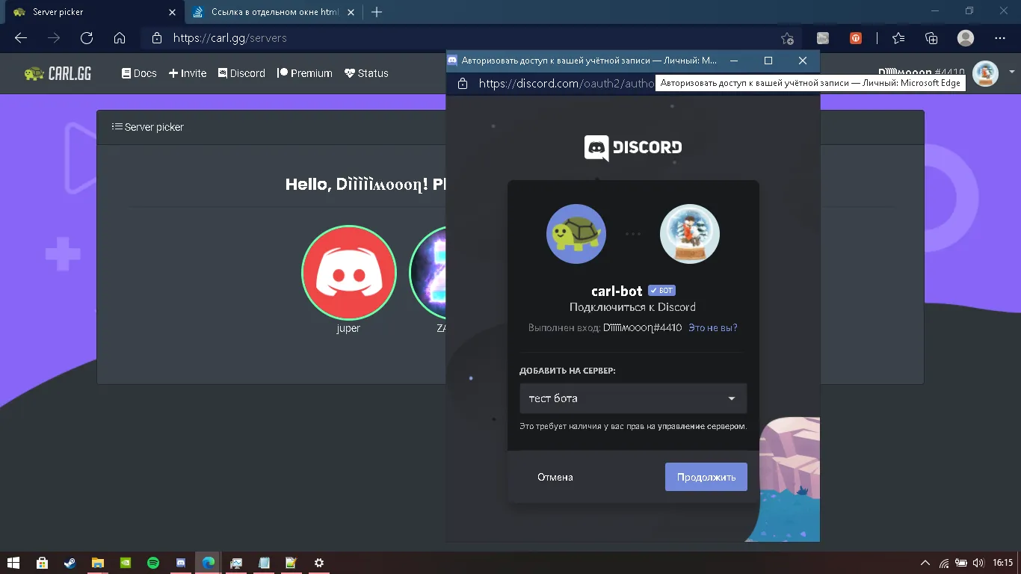Click the network icon in the system tray
The width and height of the screenshot is (1021, 574).
click(944, 563)
